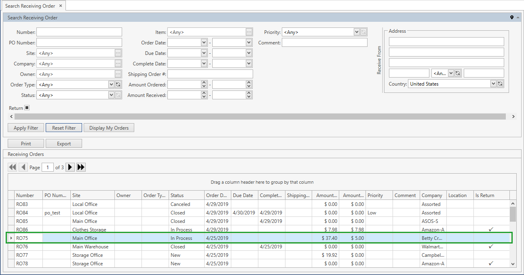Click the pin icon in the Search Receiving Order header
This screenshot has height=275, width=524.
pos(512,17)
